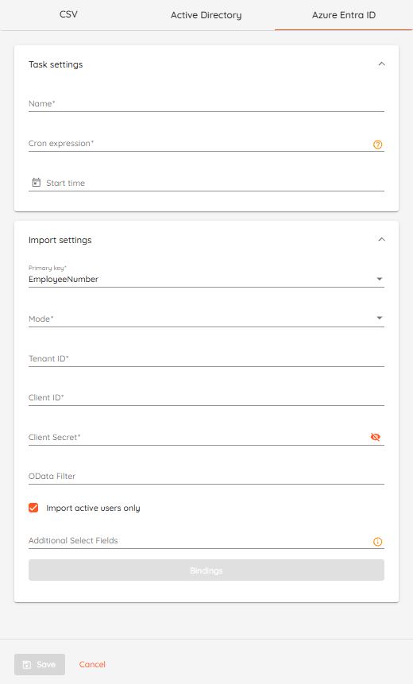Uncheck Import active users only

tap(33, 508)
